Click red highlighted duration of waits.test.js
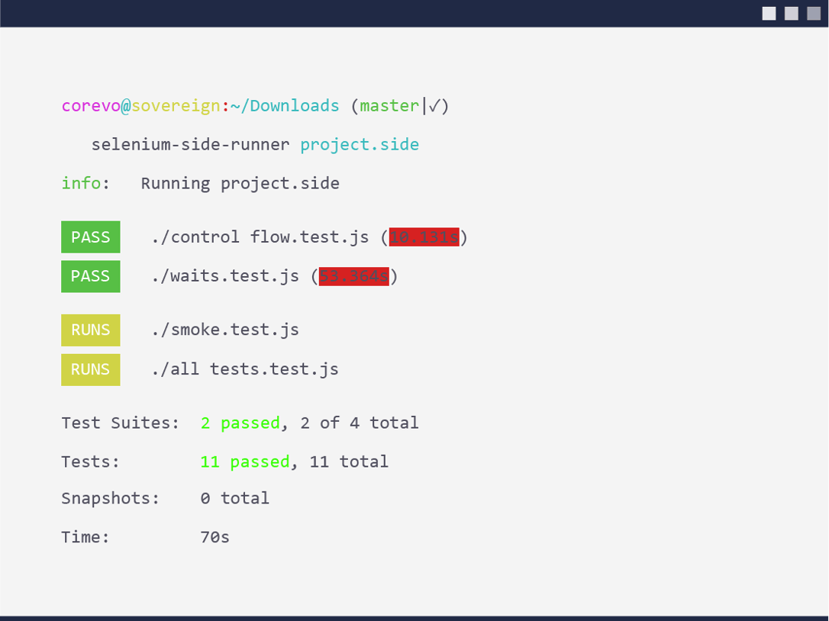The width and height of the screenshot is (829, 621). coord(354,276)
